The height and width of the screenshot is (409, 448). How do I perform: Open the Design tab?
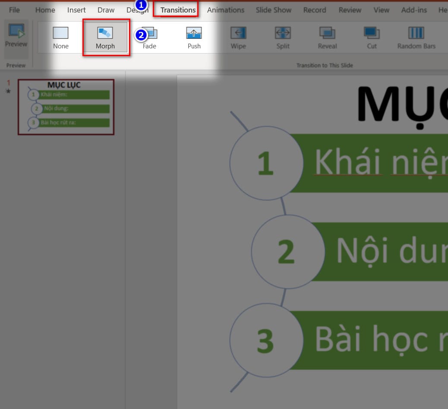click(137, 10)
